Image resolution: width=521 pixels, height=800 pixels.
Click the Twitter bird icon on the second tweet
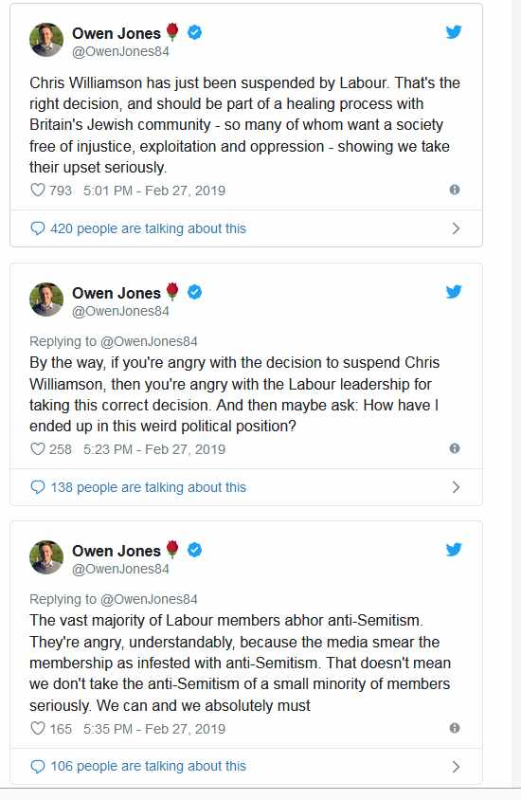(x=453, y=292)
